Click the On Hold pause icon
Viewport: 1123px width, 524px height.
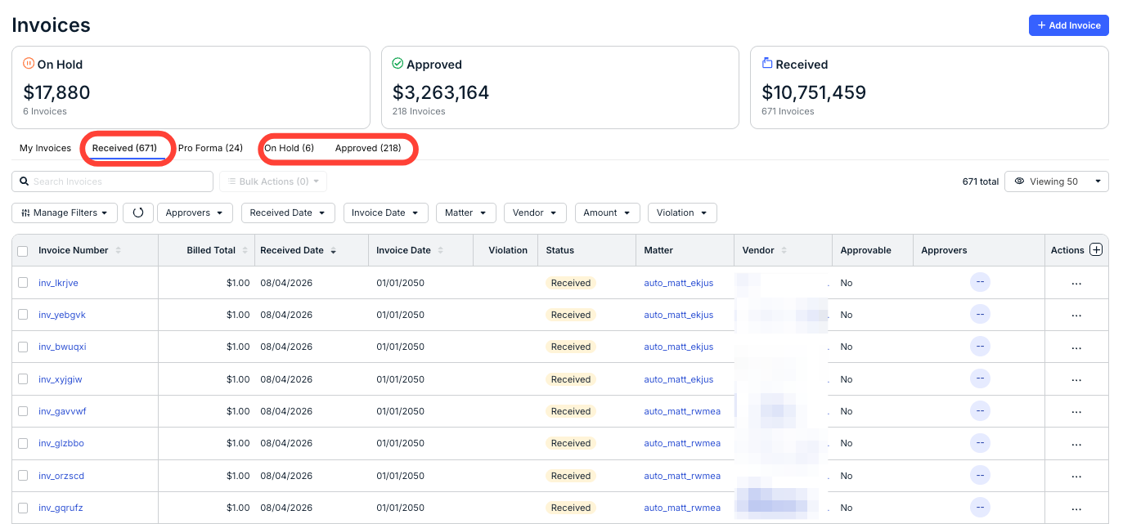tap(29, 63)
